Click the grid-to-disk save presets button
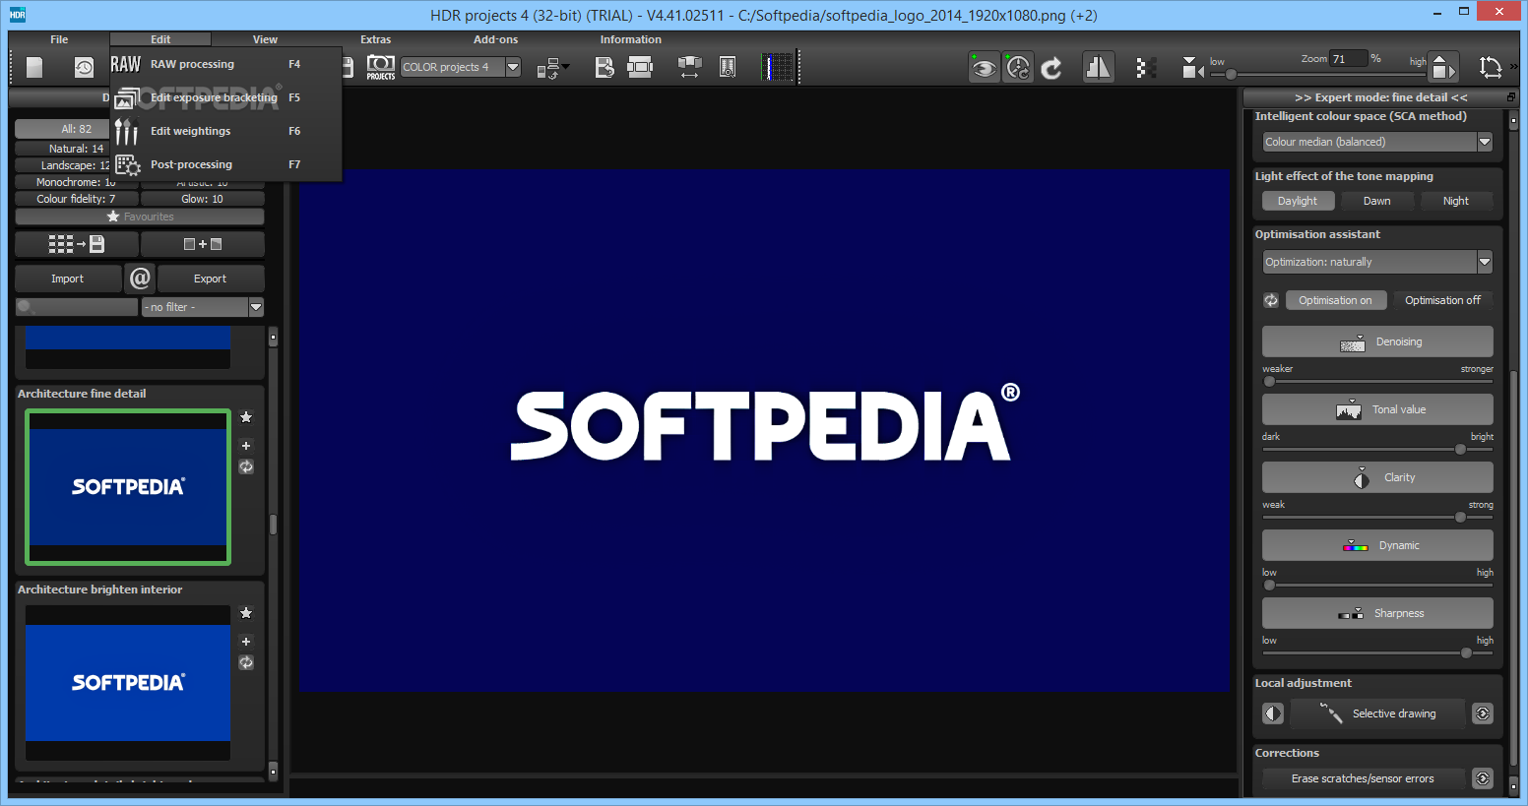This screenshot has height=806, width=1528. (x=77, y=244)
